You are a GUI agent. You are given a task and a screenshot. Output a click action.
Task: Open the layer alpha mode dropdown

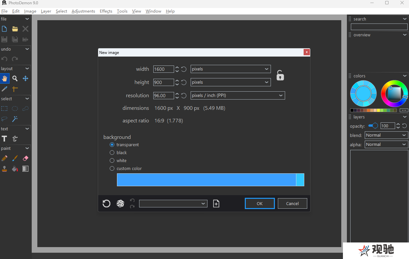coord(386,144)
